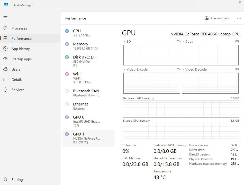Click the App history clock icon
244x185 pixels.
point(5,48)
